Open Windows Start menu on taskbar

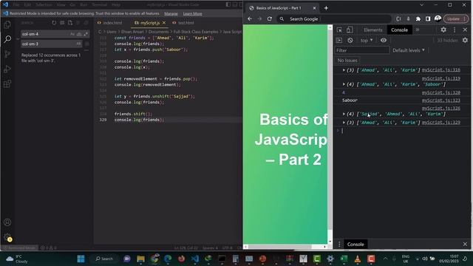click(x=81, y=259)
